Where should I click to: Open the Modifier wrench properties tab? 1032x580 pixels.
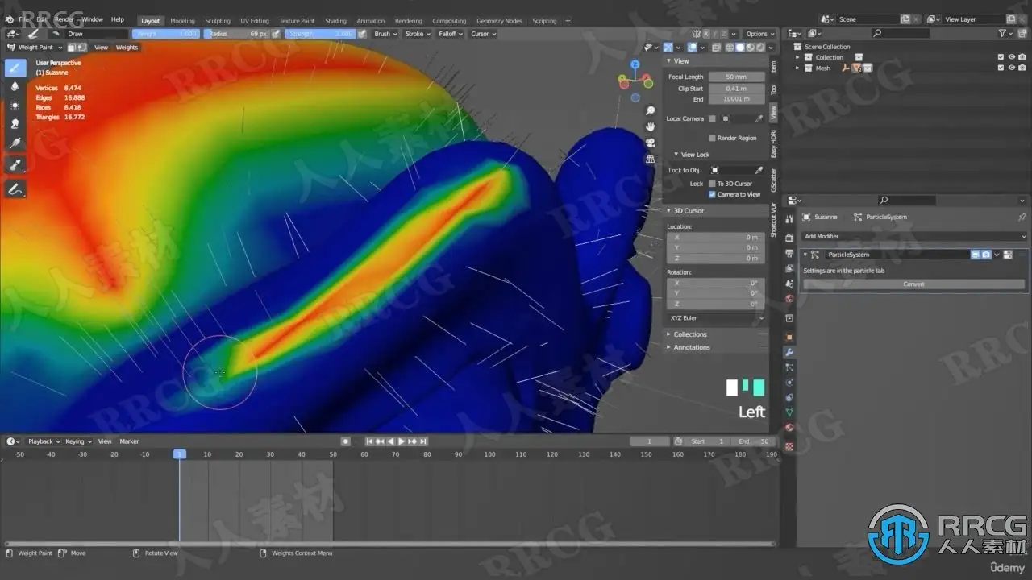(789, 352)
